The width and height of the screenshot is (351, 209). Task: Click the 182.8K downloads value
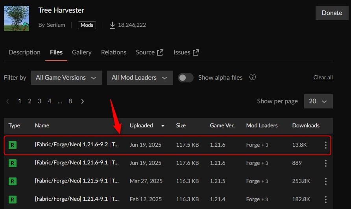(x=301, y=199)
